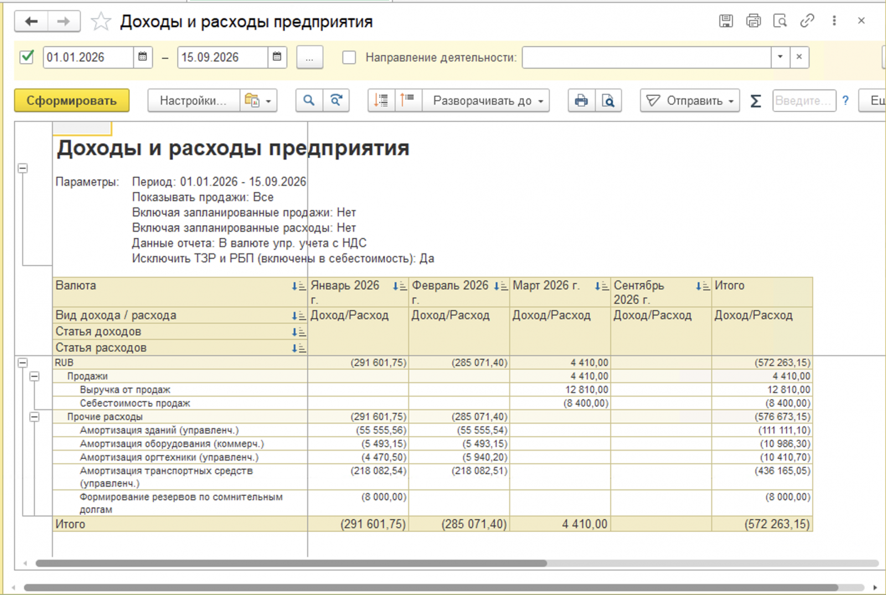The image size is (886, 595).
Task: Collapse the Продажи group
Action: coord(34,376)
